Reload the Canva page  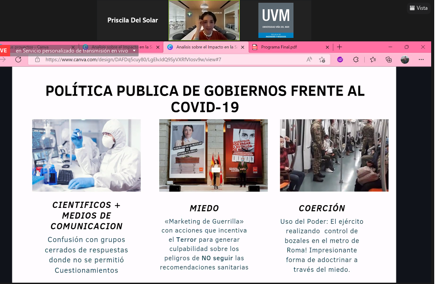point(18,59)
